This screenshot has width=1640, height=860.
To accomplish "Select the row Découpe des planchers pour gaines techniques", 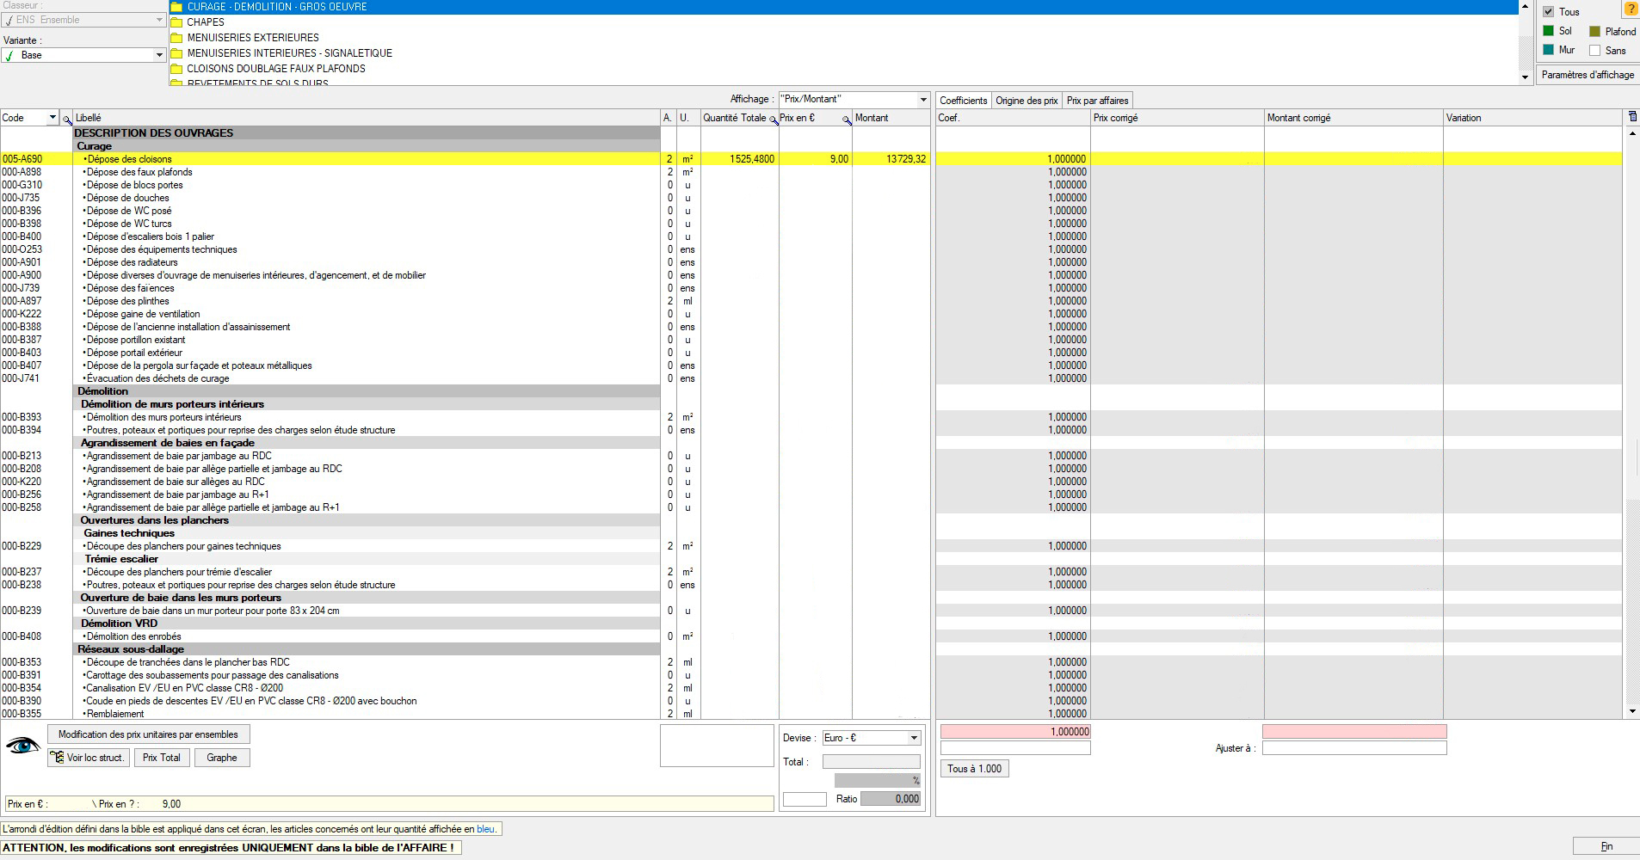I will pos(465,546).
